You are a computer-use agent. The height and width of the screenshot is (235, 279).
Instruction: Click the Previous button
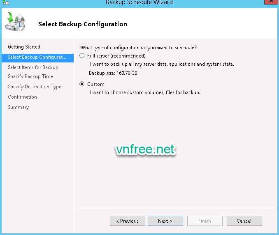click(127, 221)
